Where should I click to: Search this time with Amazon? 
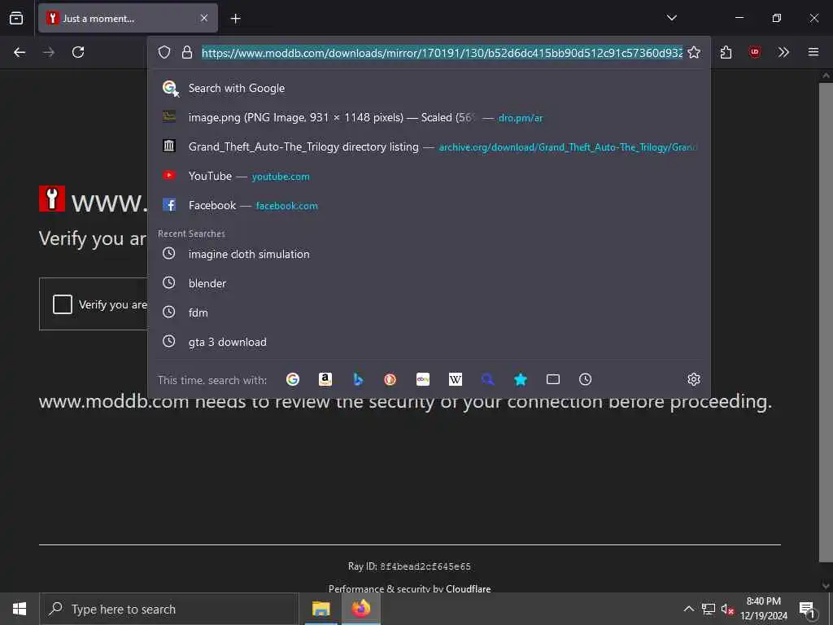[325, 379]
